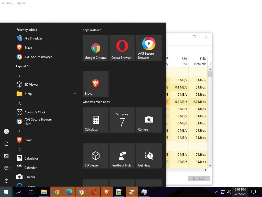This screenshot has width=262, height=197.
Task: Open the hamburger menu in Start
Action: [x=6, y=30]
